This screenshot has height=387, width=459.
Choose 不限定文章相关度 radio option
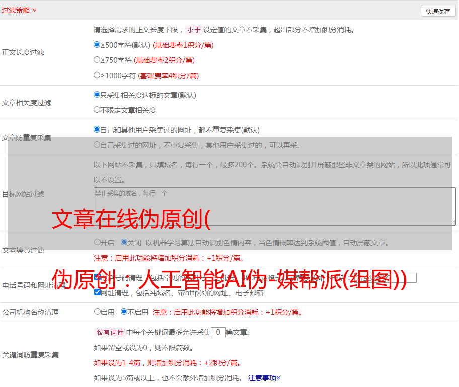point(97,110)
